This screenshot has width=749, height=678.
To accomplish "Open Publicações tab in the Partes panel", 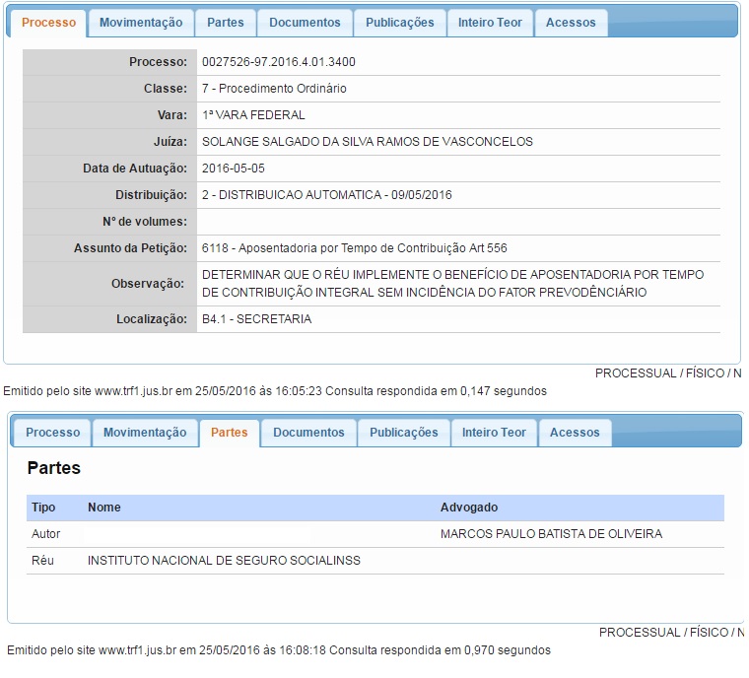I will click(403, 433).
